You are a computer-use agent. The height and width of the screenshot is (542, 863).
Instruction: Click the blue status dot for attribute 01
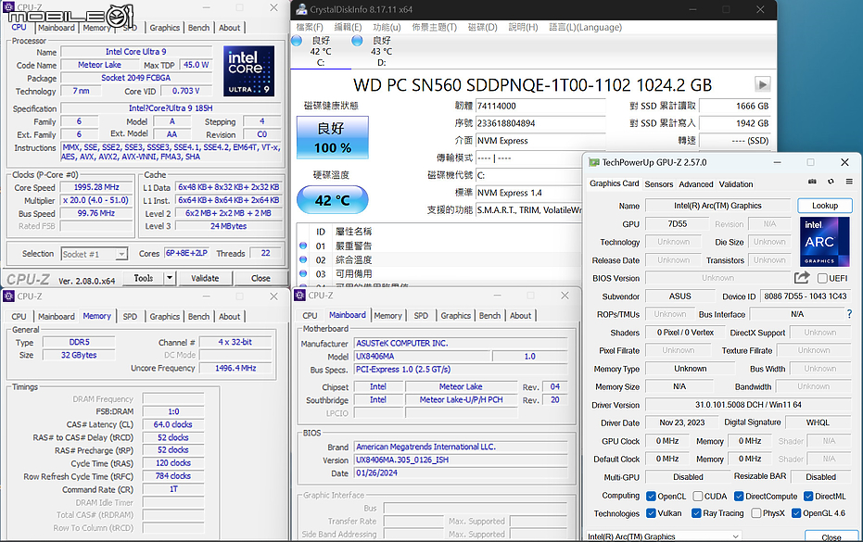(x=303, y=246)
